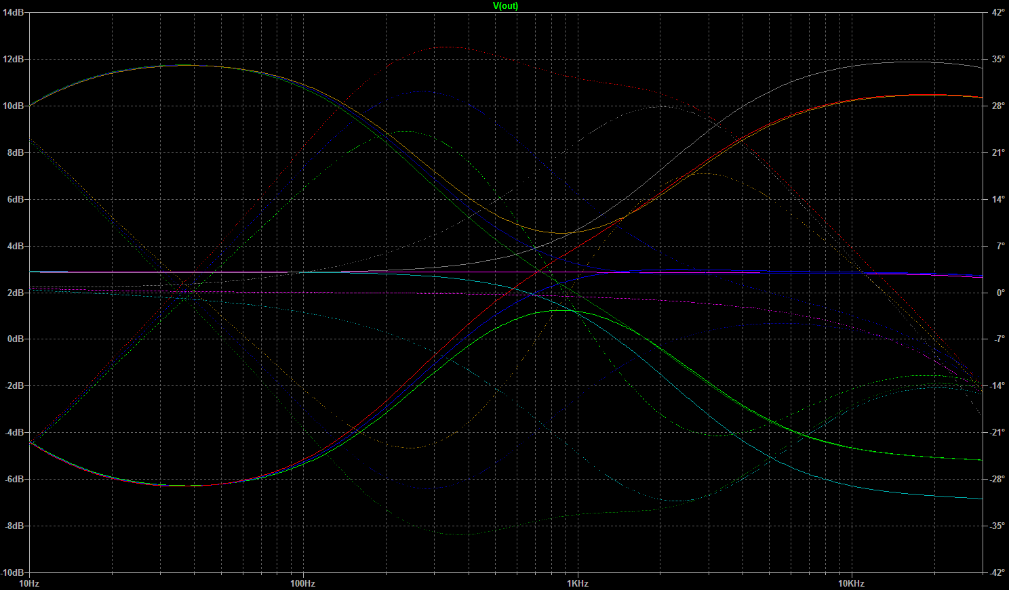
Task: Click the 10Hz frequency axis label
Action: [29, 583]
